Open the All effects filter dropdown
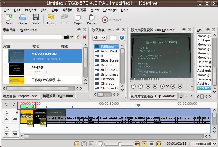The height and width of the screenshot is (147, 218). [99, 38]
